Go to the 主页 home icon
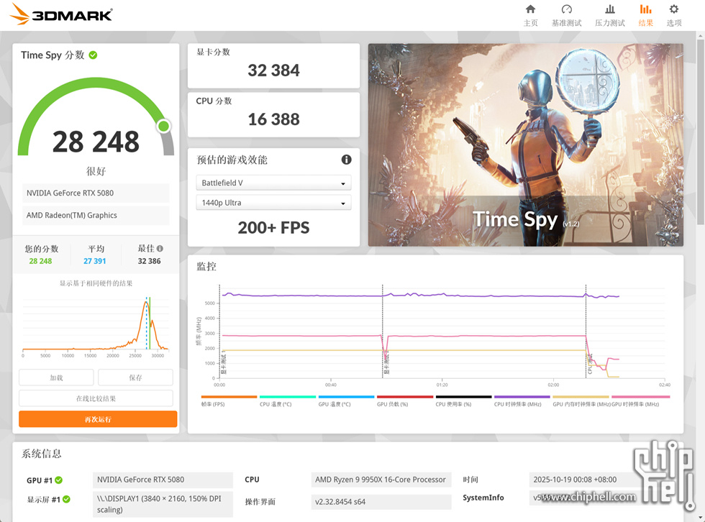This screenshot has width=705, height=522. (530, 10)
